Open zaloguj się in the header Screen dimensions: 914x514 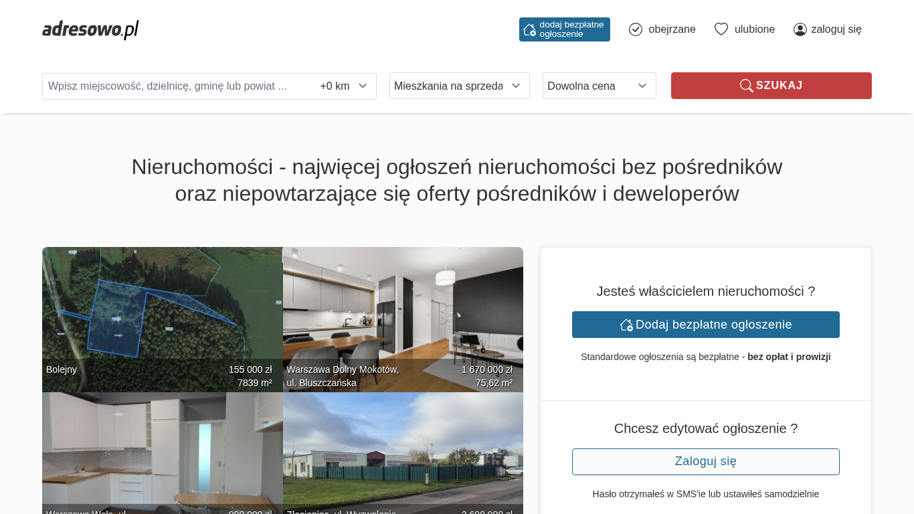(836, 29)
